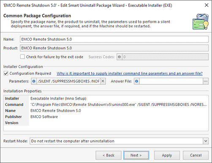Click the info icon beside Answer File field
212x163 pixels.
click(136, 81)
